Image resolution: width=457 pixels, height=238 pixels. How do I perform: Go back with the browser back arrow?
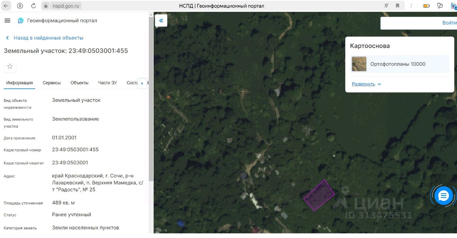(7, 6)
